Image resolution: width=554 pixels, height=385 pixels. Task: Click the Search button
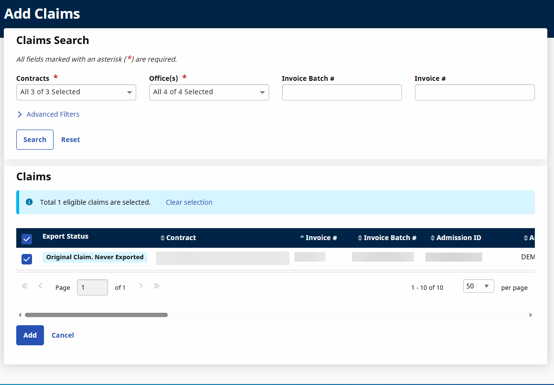coord(35,140)
